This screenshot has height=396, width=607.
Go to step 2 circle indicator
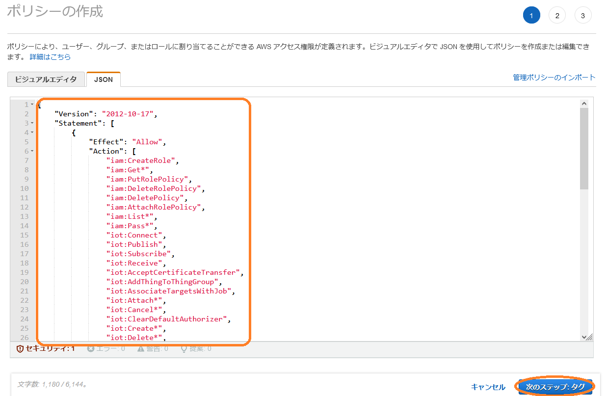click(x=557, y=16)
